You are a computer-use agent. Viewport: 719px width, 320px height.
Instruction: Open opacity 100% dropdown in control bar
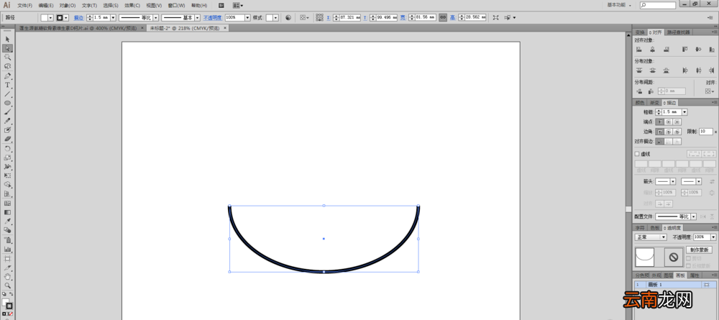tap(247, 17)
